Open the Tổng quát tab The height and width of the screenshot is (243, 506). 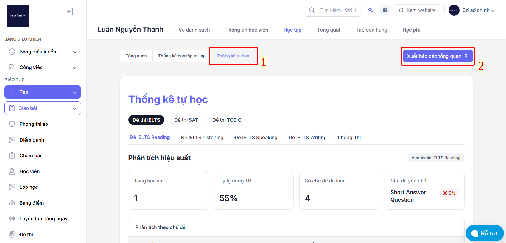(328, 30)
